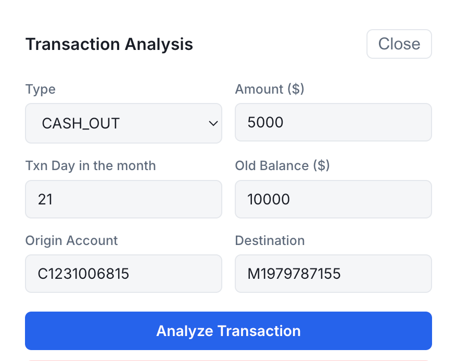Screen dimensions: 456x361
Task: Click the Transaction Analysis heading
Action: tap(109, 44)
